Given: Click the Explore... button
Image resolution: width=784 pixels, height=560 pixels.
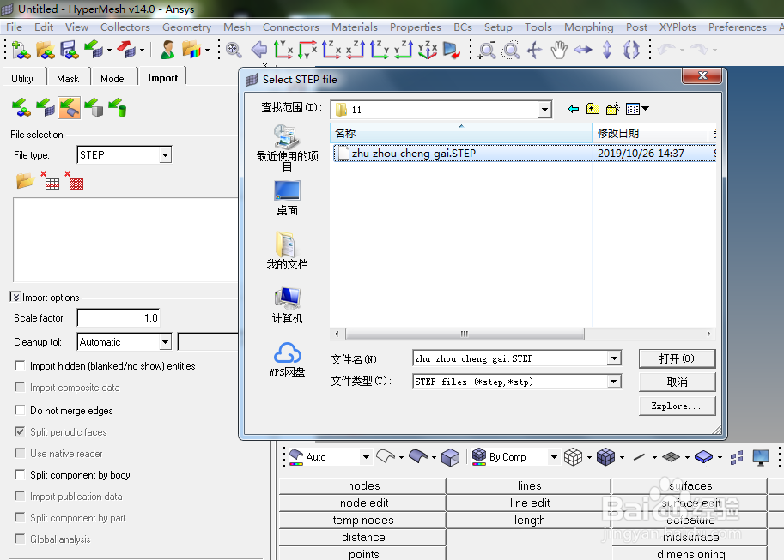Looking at the screenshot, I should (x=677, y=406).
